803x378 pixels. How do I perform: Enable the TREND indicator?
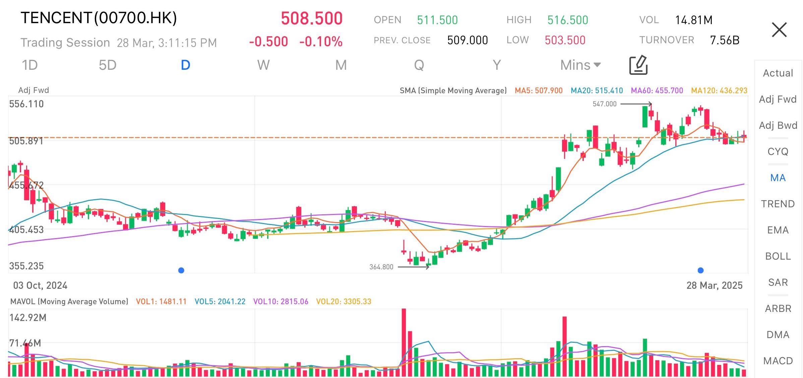tap(778, 204)
